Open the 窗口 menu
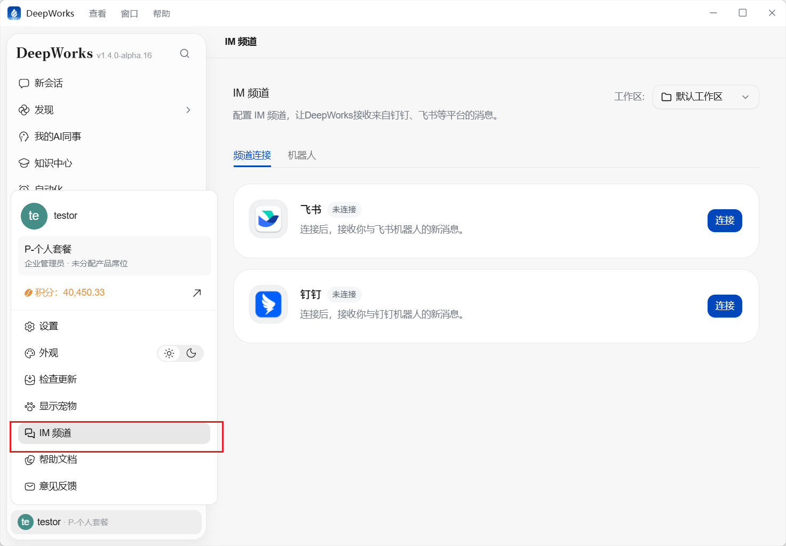 click(x=129, y=14)
